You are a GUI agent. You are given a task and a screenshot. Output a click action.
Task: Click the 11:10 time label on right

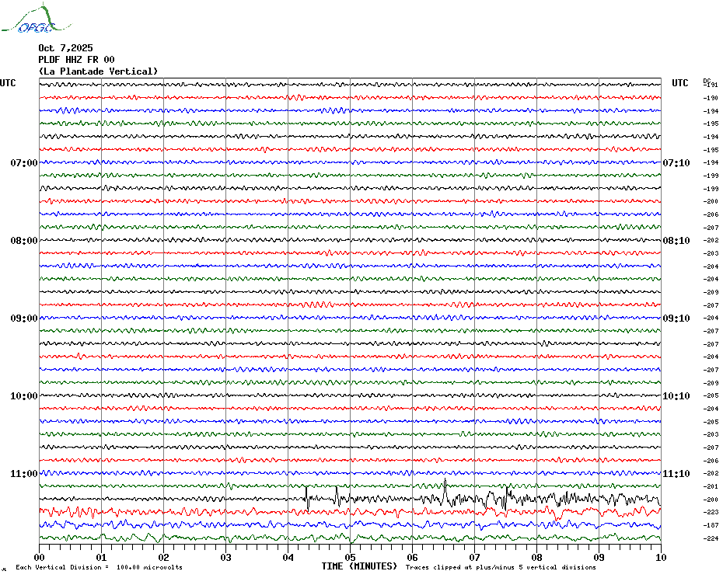tap(676, 474)
